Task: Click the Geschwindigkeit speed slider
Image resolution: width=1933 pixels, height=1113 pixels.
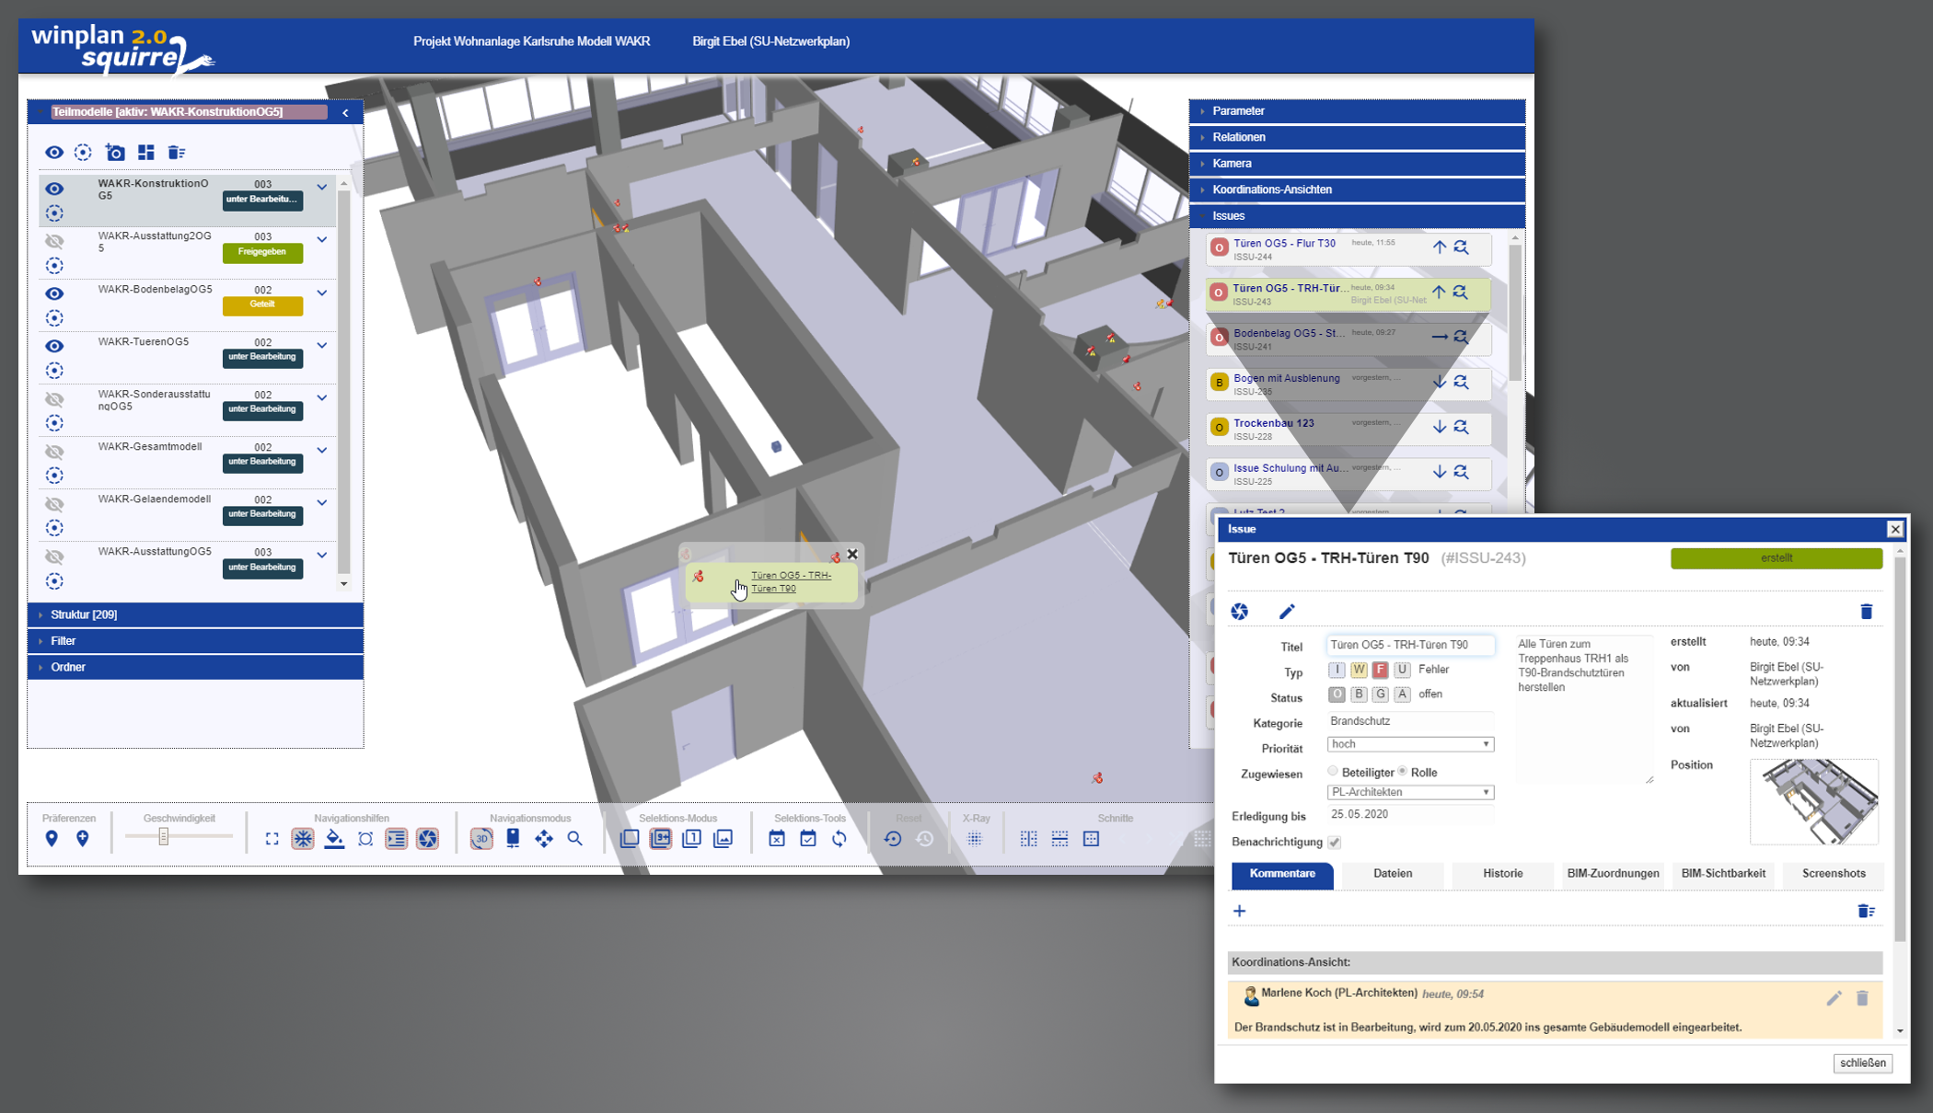Action: (179, 836)
